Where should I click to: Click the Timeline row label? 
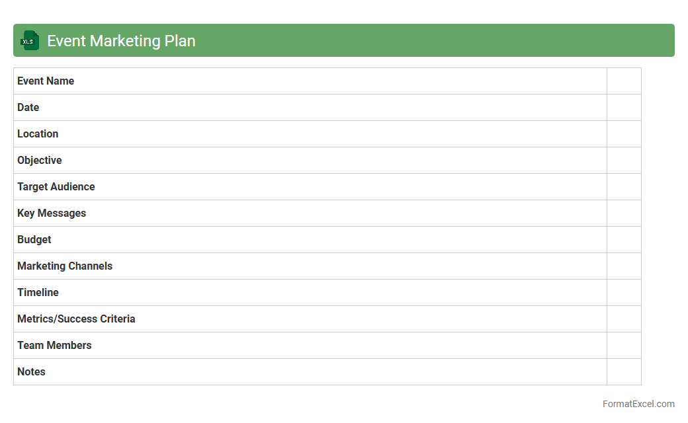[x=38, y=293]
